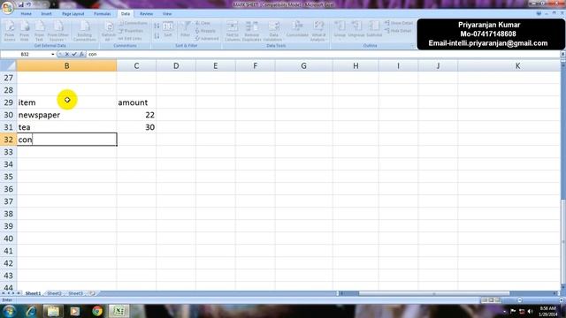Viewport: 566px width, 318px height.
Task: Select row 30 header
Action: [8, 115]
